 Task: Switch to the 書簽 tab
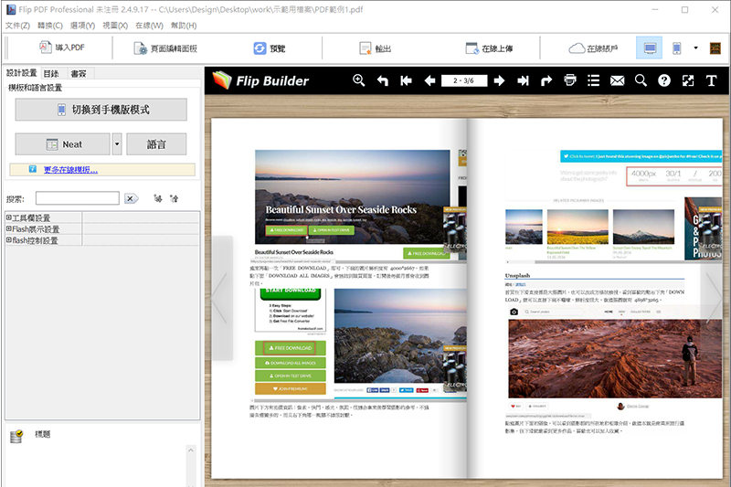pos(79,74)
